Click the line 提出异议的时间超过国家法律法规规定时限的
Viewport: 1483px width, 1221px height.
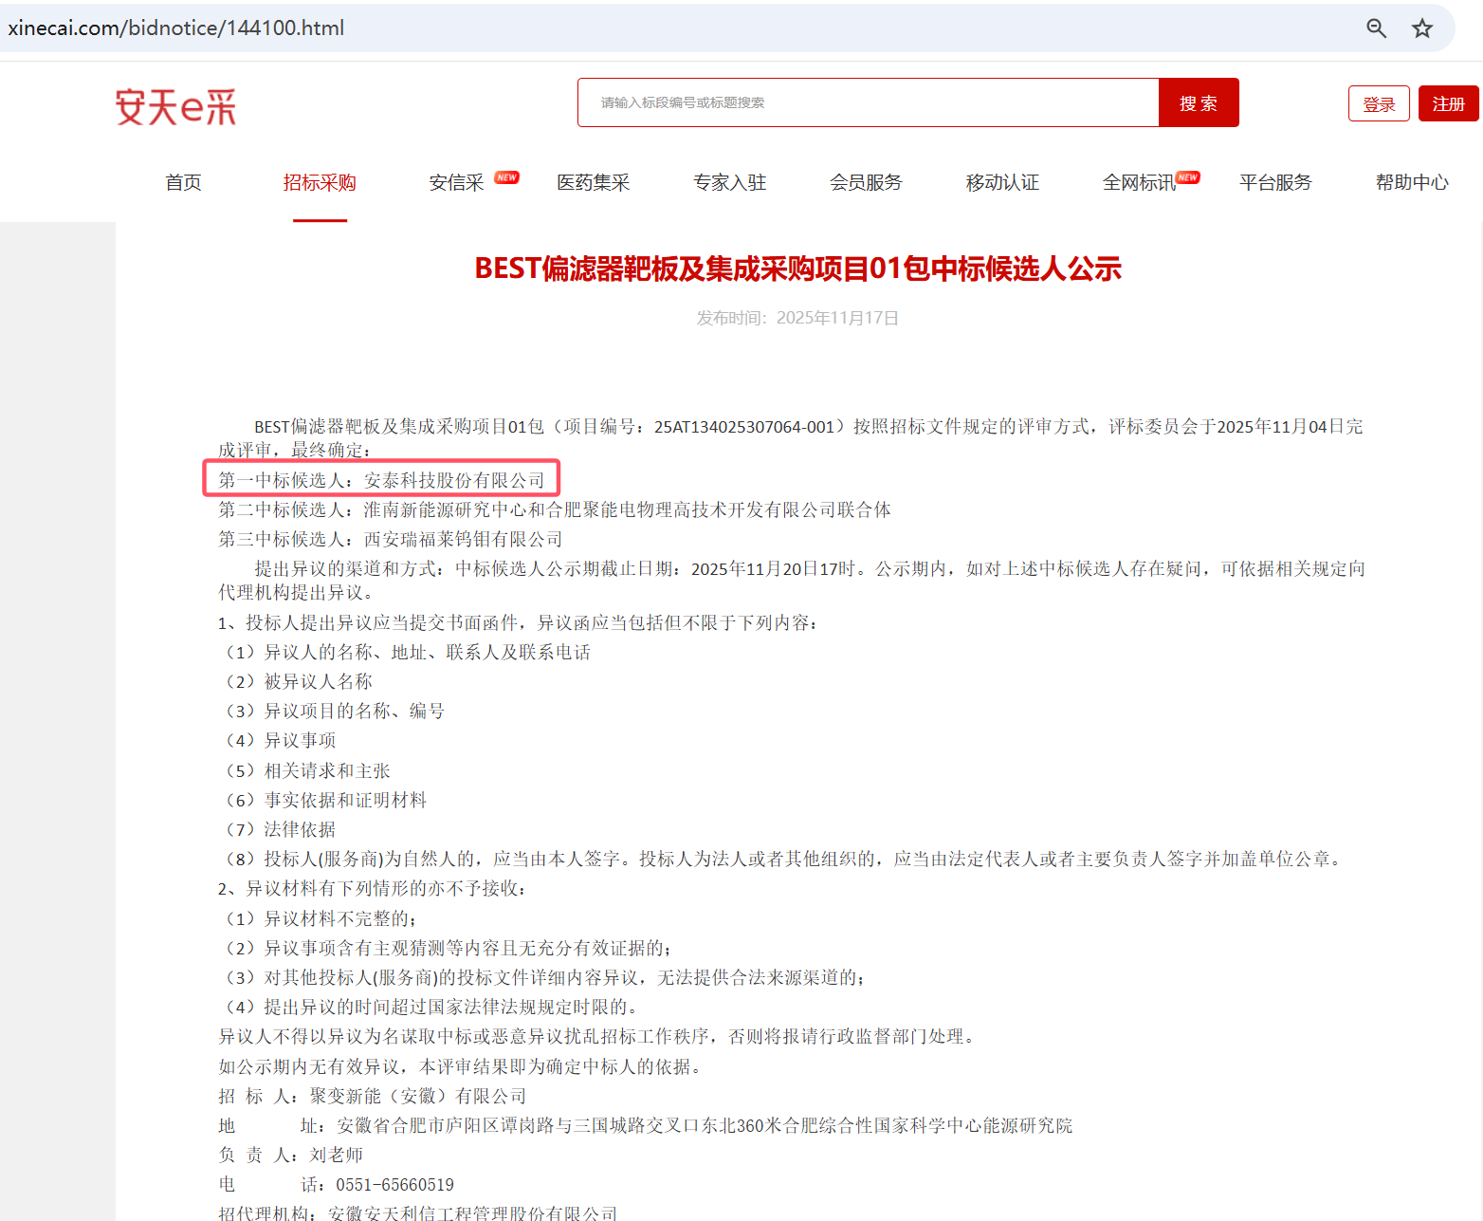[431, 1007]
